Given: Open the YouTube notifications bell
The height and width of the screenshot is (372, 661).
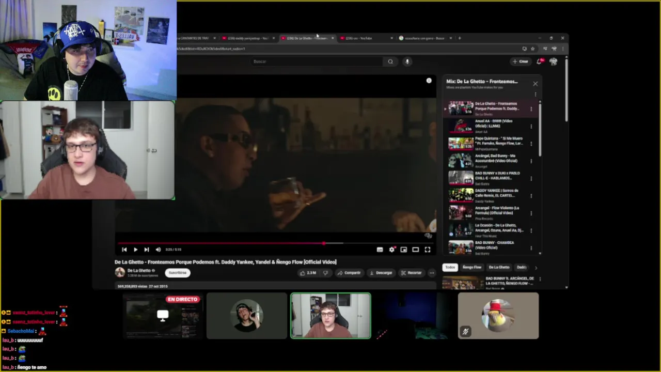Looking at the screenshot, I should pyautogui.click(x=540, y=61).
